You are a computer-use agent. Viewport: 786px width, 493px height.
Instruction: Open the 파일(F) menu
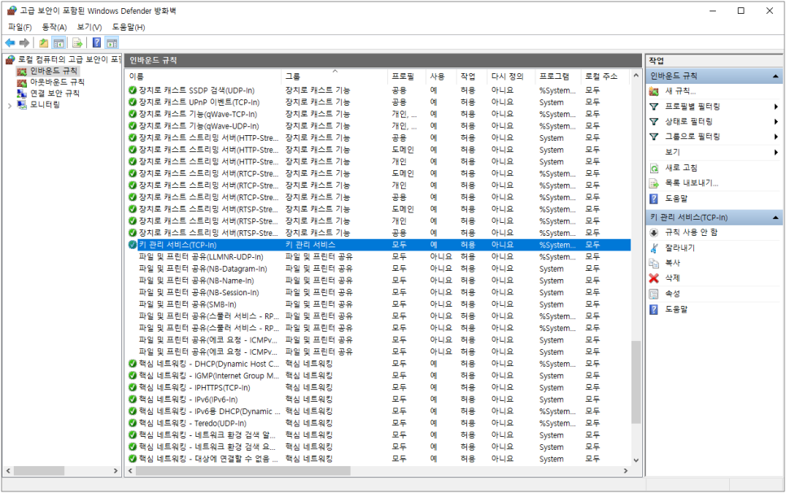pyautogui.click(x=20, y=27)
